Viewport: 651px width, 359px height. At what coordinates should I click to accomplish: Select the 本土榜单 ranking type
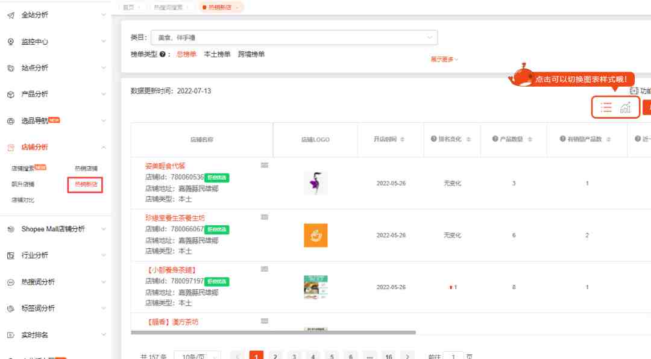pos(217,54)
